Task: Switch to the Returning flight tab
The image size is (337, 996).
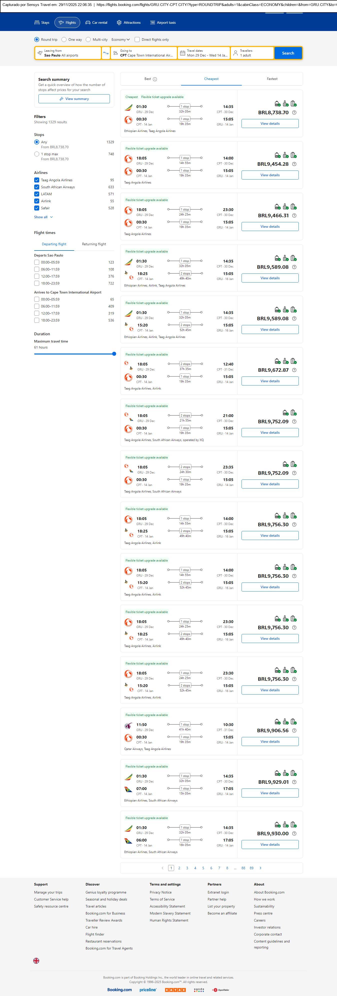Action: pos(94,244)
